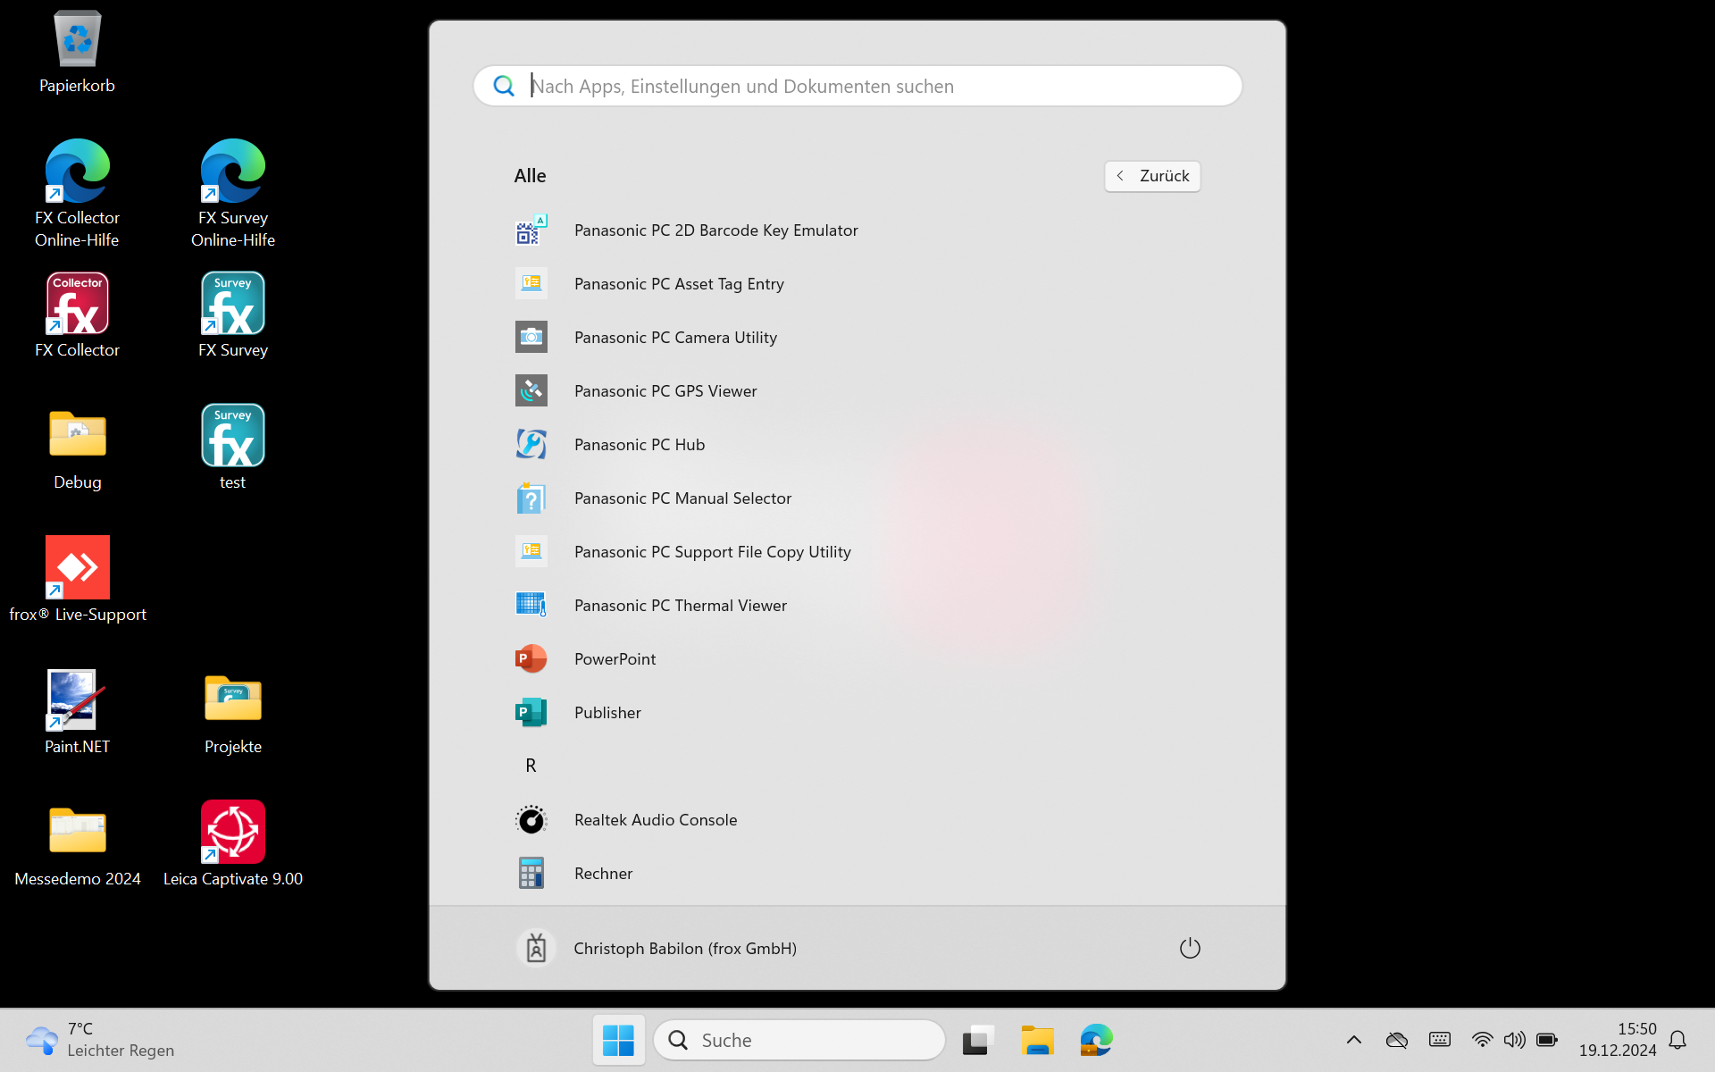Open Realtek Audio Console

(655, 819)
